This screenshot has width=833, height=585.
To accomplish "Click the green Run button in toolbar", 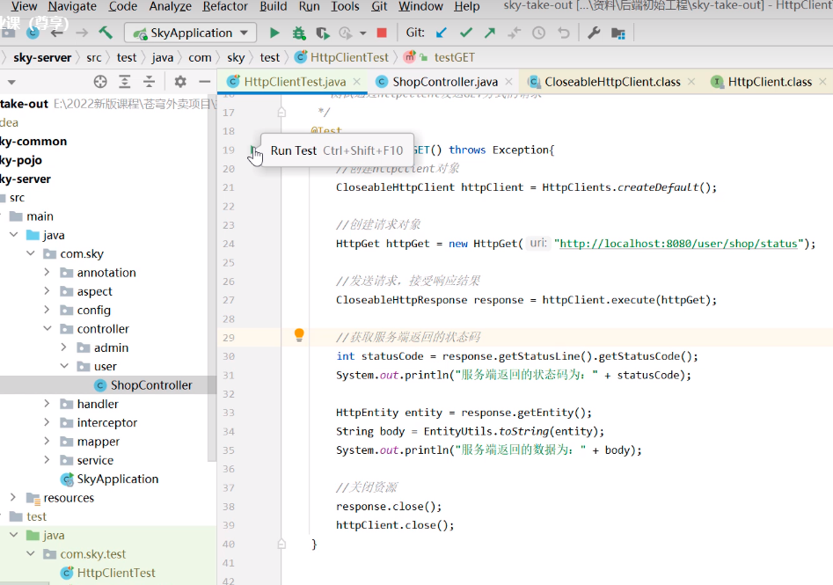I will point(274,33).
